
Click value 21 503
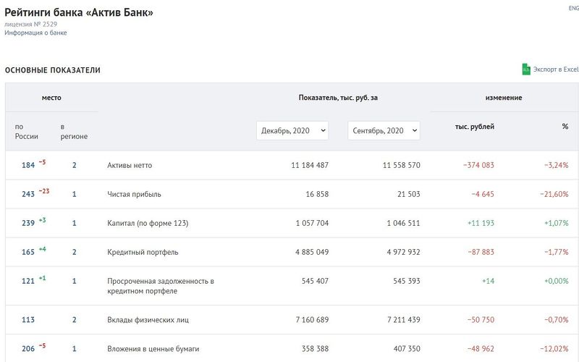point(408,194)
